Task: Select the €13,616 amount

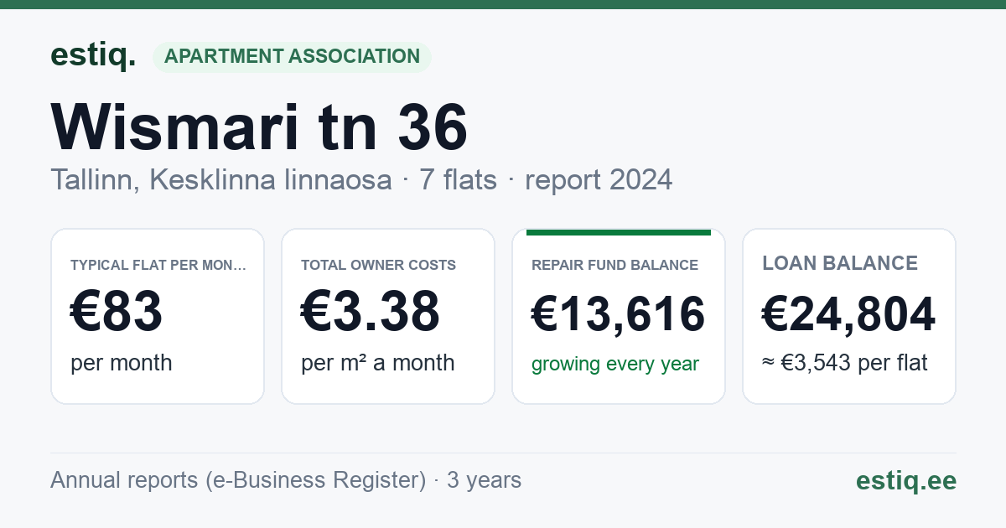Action: point(618,314)
